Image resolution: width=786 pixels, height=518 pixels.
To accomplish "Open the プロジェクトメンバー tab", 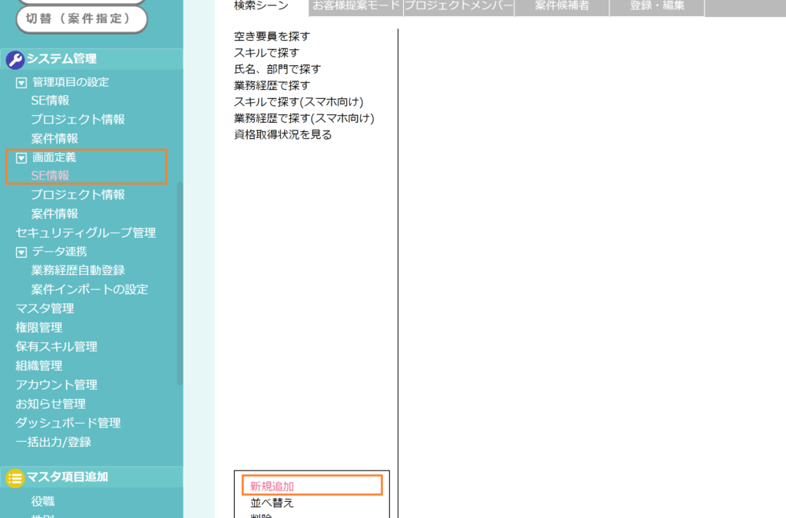I will pos(458,6).
